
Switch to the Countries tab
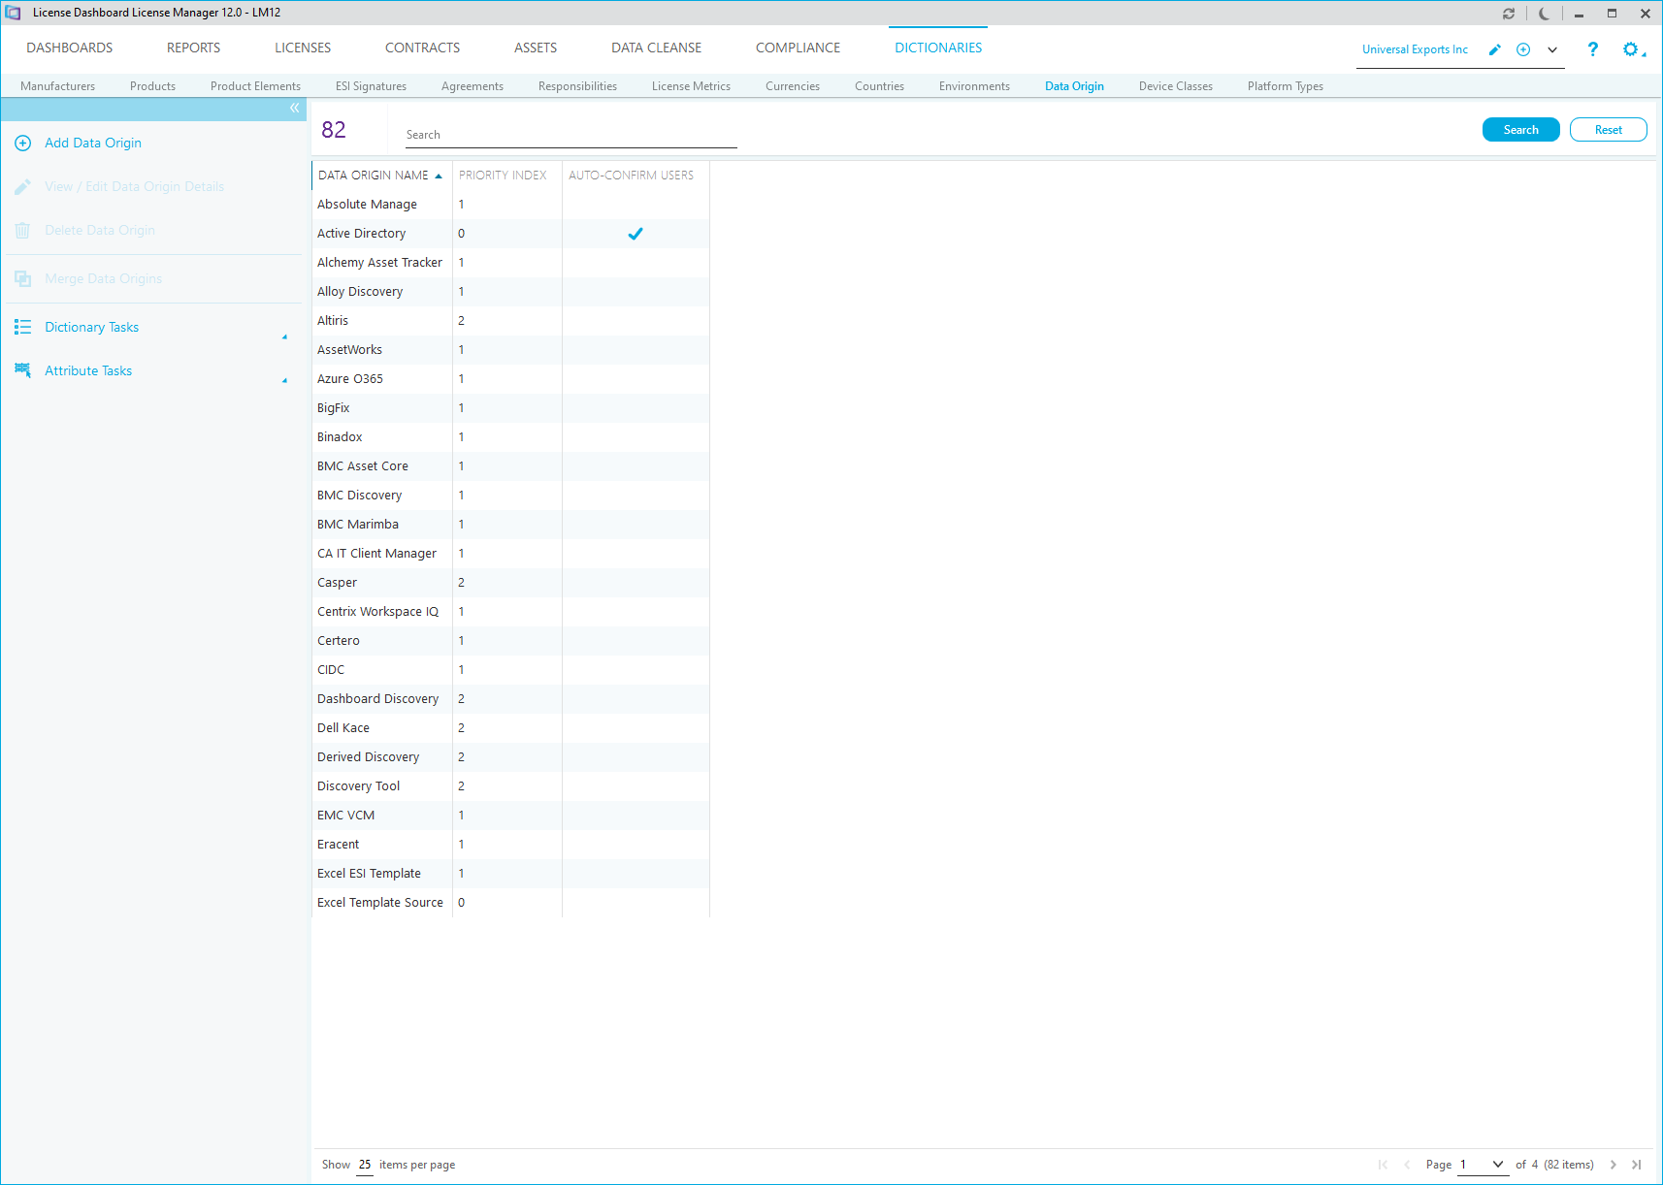880,86
